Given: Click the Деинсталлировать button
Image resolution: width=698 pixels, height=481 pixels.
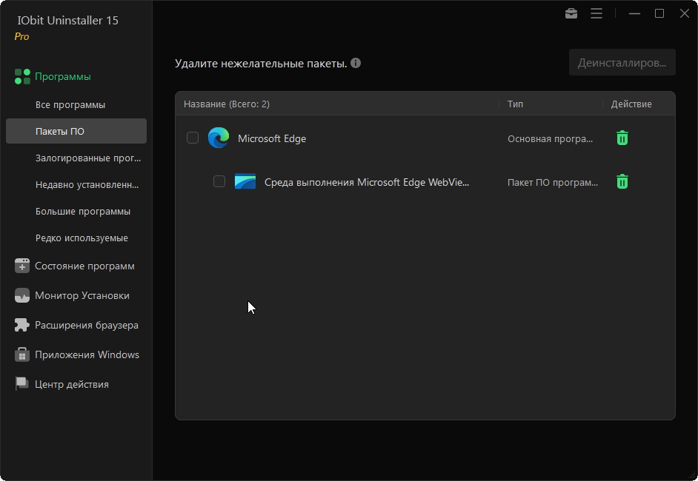Looking at the screenshot, I should [622, 63].
